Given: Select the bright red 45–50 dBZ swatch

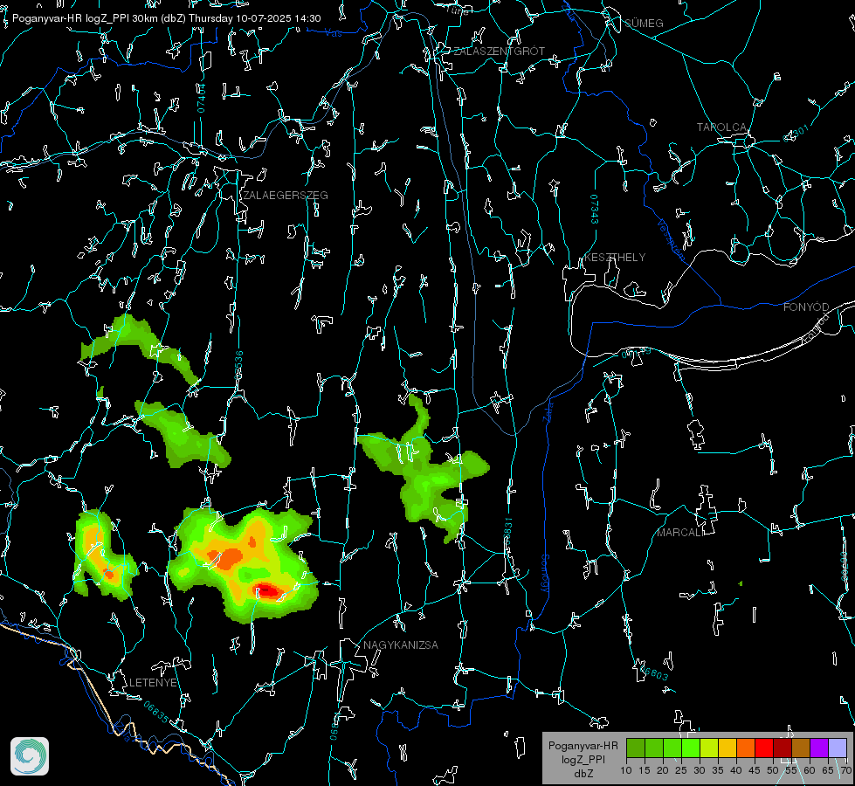Looking at the screenshot, I should (764, 748).
